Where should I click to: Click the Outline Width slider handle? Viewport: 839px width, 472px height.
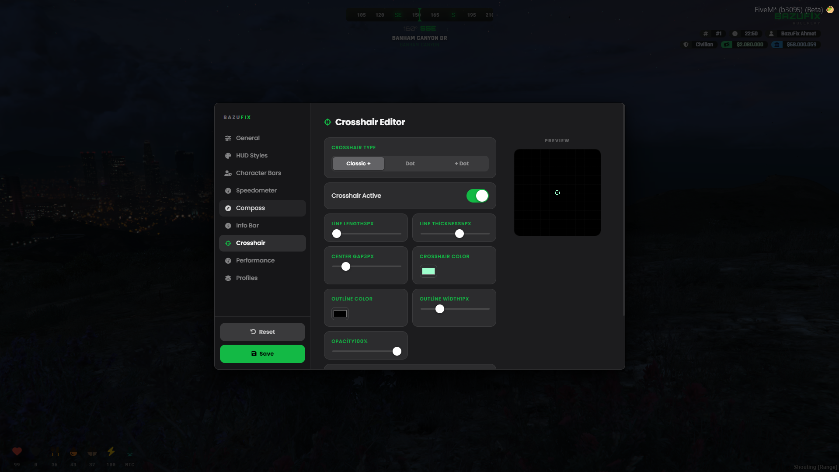click(x=440, y=309)
